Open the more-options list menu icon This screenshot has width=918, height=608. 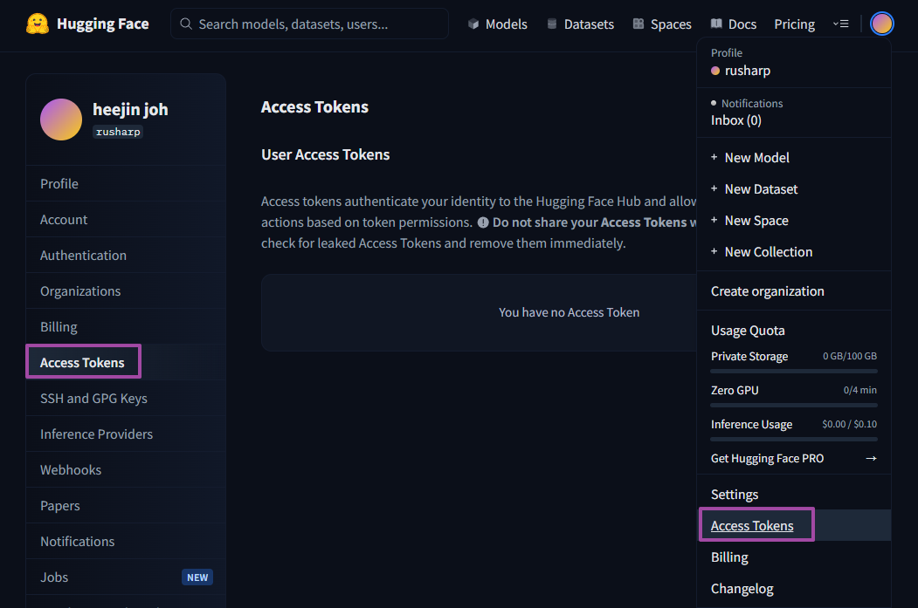click(x=841, y=24)
